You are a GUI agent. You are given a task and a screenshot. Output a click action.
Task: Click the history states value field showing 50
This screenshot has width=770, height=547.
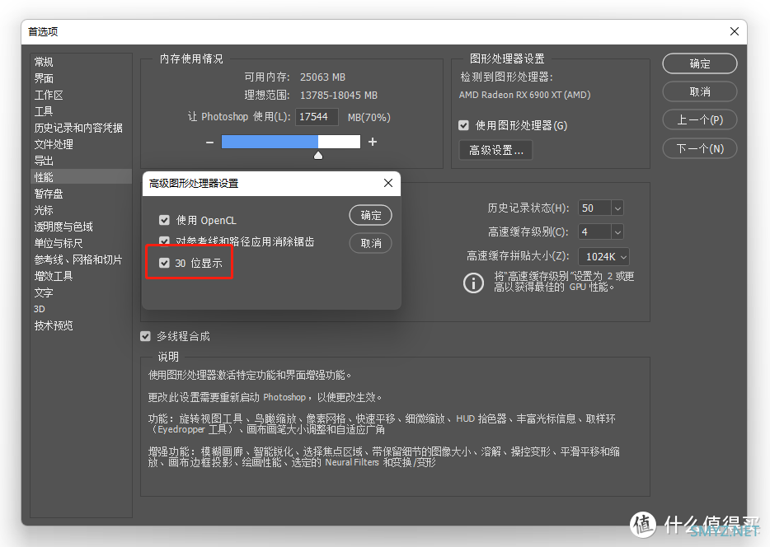(x=594, y=208)
